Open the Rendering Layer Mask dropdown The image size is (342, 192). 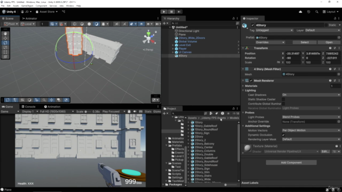click(311, 139)
